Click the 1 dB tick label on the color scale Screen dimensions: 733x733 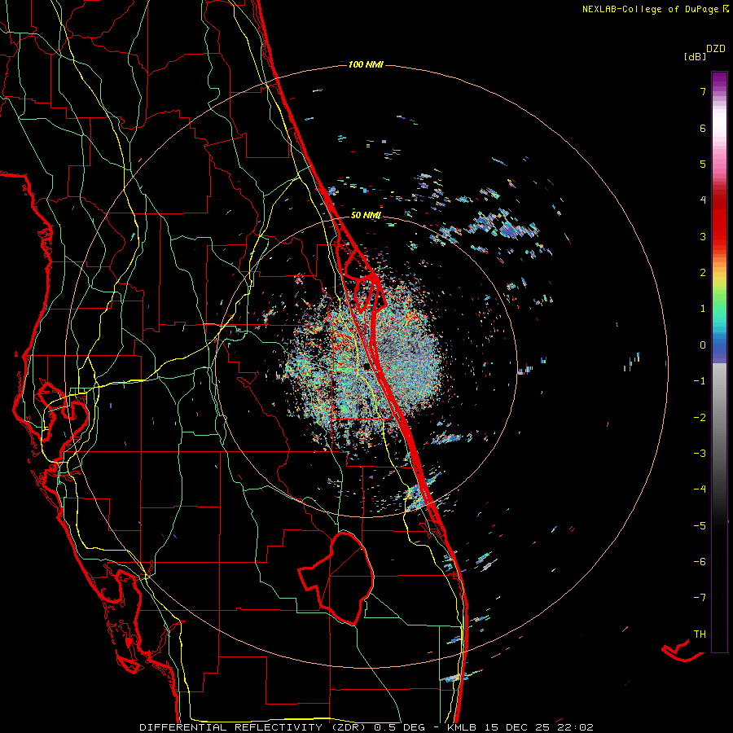point(703,309)
